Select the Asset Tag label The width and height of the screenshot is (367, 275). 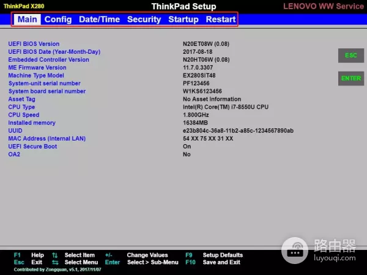pyautogui.click(x=22, y=99)
